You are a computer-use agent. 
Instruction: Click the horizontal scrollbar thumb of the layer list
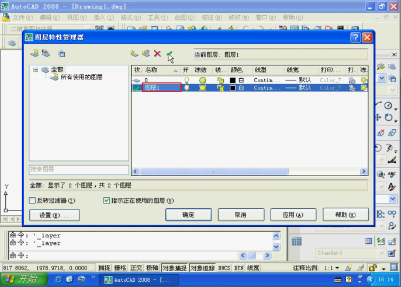click(x=215, y=171)
